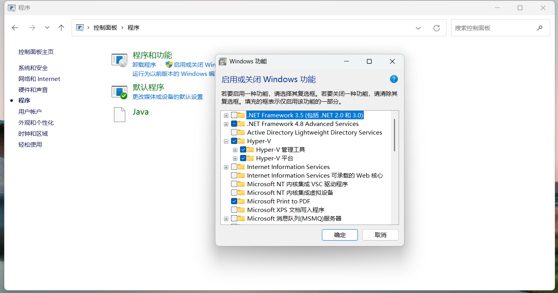Viewport: 558px width, 293px height.
Task: Click the Hyper-V 平台 folder icon
Action: point(250,158)
